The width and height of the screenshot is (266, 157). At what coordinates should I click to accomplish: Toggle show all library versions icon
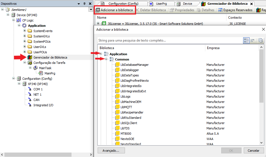click(261, 40)
